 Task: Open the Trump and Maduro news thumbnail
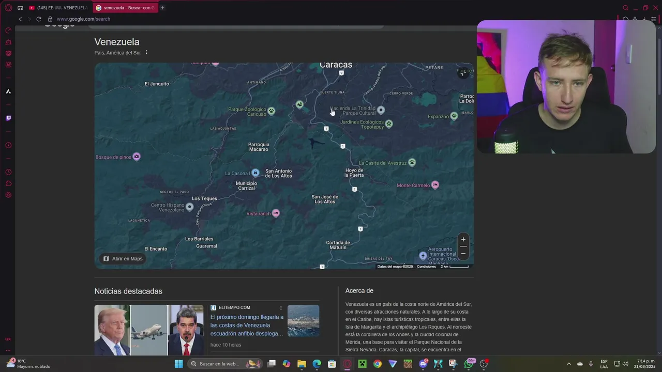[x=149, y=330]
